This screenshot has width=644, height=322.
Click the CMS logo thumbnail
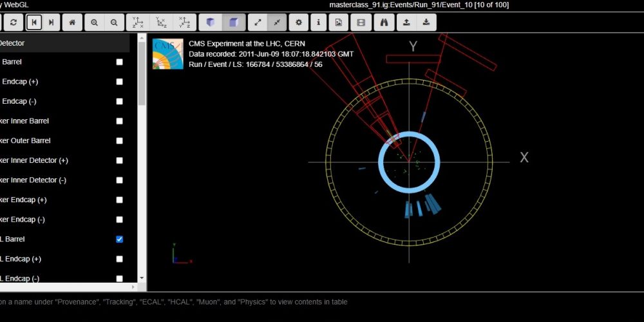tap(167, 54)
